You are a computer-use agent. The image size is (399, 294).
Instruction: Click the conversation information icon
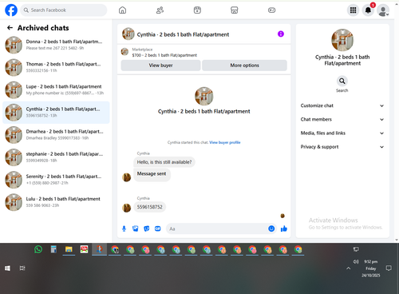pyautogui.click(x=281, y=34)
